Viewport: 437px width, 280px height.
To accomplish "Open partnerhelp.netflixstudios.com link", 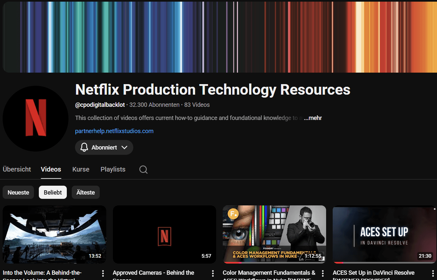I will (114, 131).
